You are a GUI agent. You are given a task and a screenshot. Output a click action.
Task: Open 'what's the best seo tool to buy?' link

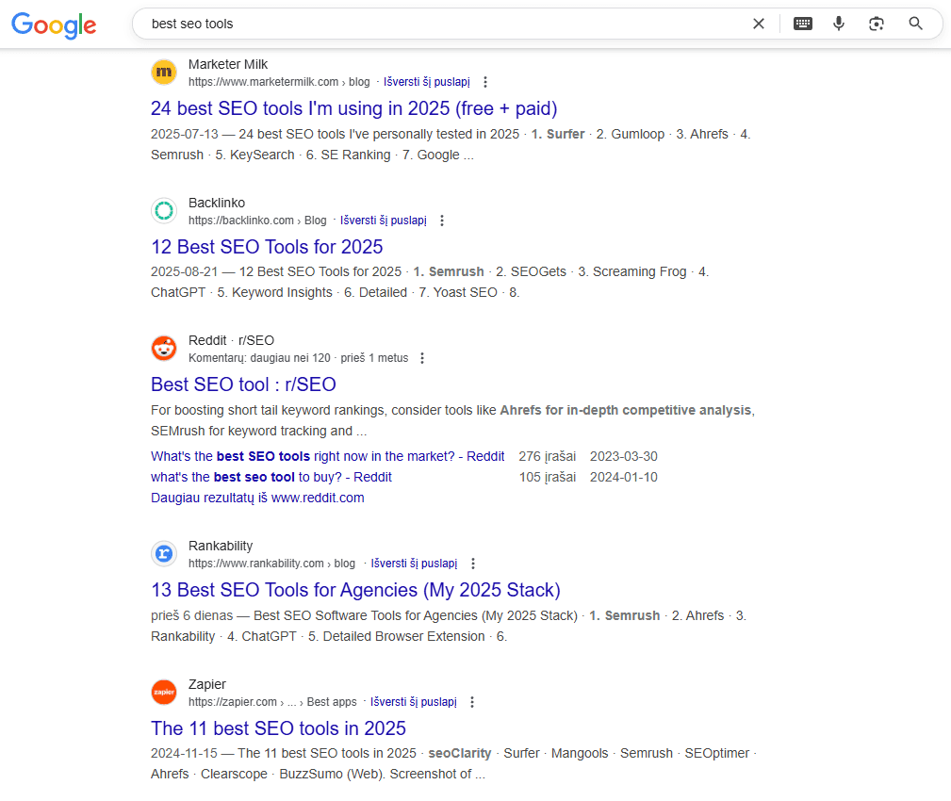[271, 477]
